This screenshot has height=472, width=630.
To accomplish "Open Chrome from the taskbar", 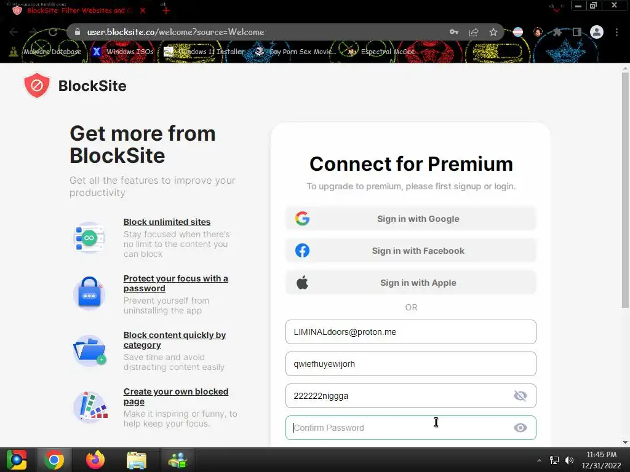I will (x=54, y=460).
